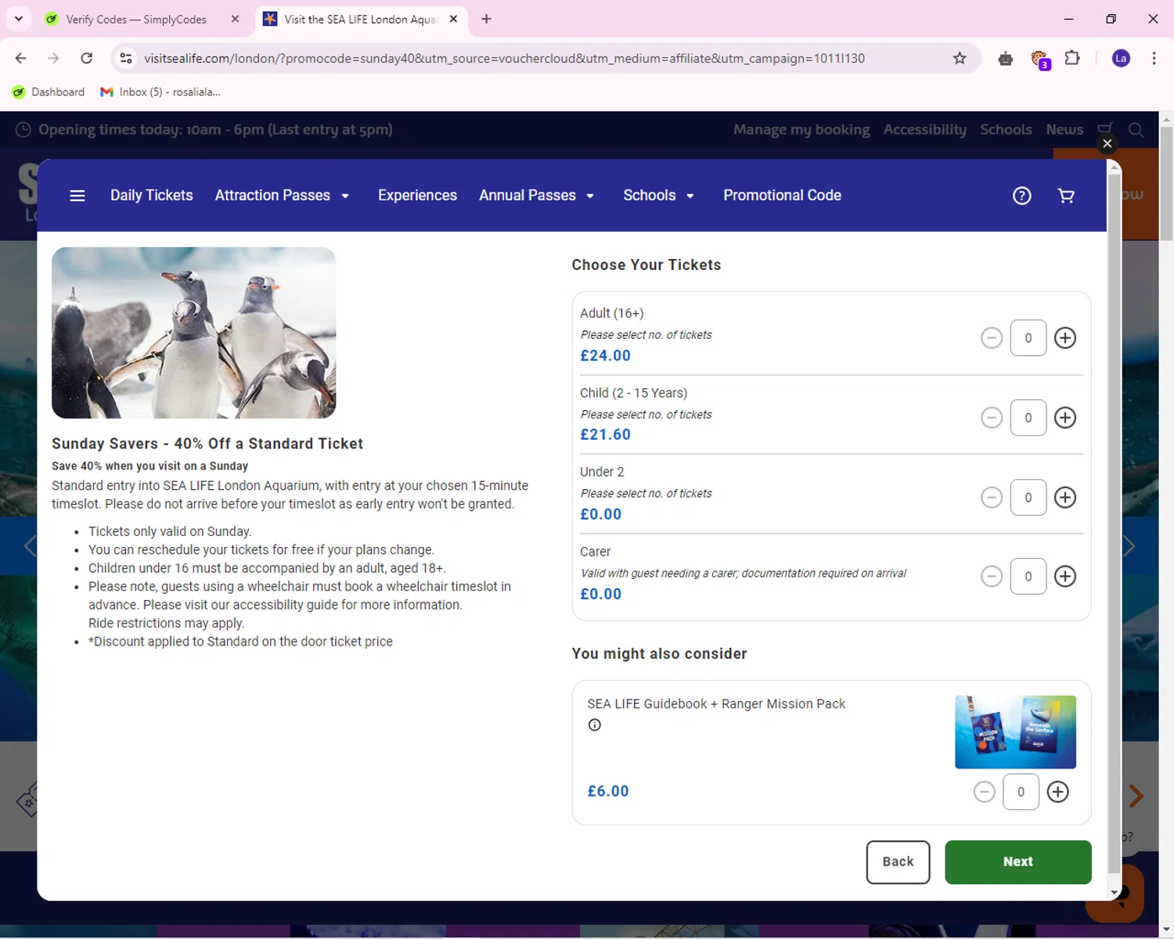The image size is (1174, 939).
Task: Click the Opening times clock icon
Action: 23,130
